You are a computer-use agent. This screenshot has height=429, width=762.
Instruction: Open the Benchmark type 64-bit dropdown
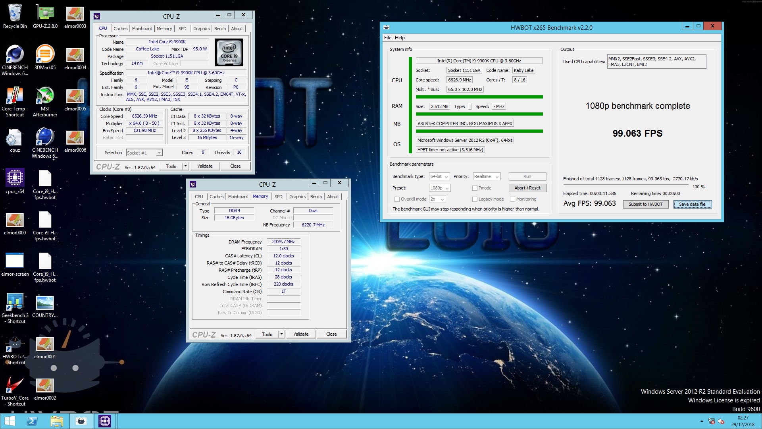(x=439, y=176)
